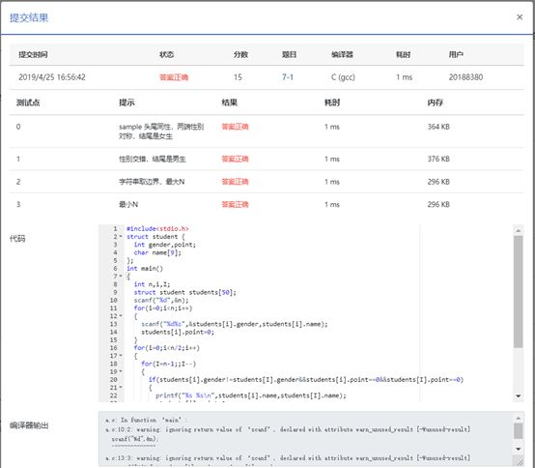
Task: Click the code line char name[9]
Action: pyautogui.click(x=157, y=252)
